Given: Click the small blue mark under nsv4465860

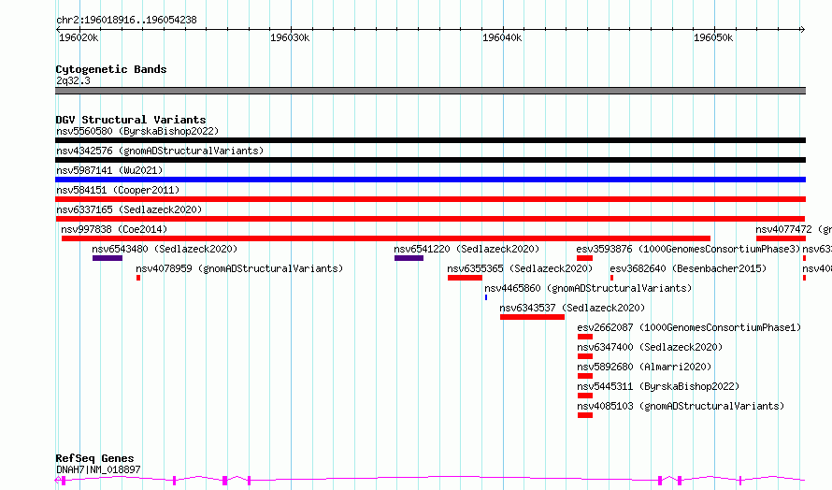Looking at the screenshot, I should 486,297.
